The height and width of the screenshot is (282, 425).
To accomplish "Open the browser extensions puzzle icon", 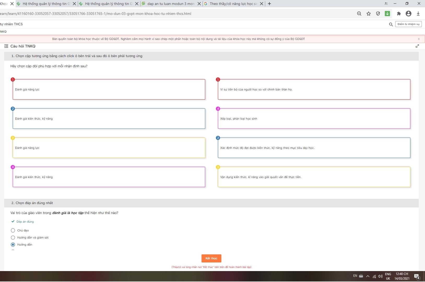I will pos(399,14).
